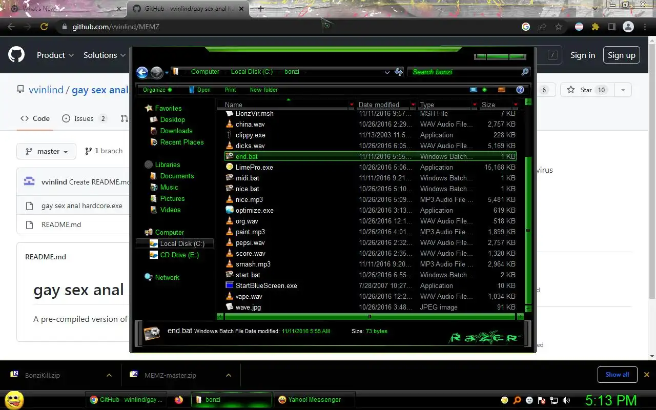This screenshot has width=656, height=410.
Task: Select Downloads in the navigation pane
Action: (171, 131)
